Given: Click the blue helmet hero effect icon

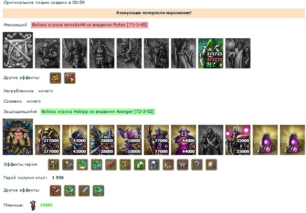Looking at the screenshot, I should click(154, 165).
